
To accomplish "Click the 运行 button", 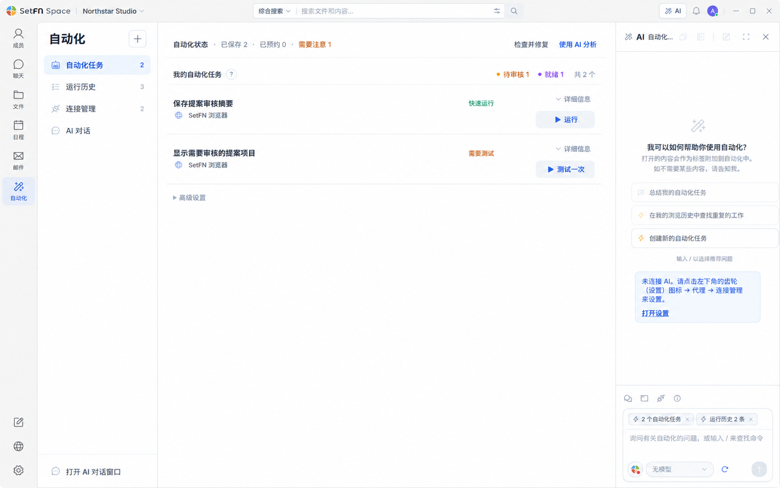I will 565,120.
